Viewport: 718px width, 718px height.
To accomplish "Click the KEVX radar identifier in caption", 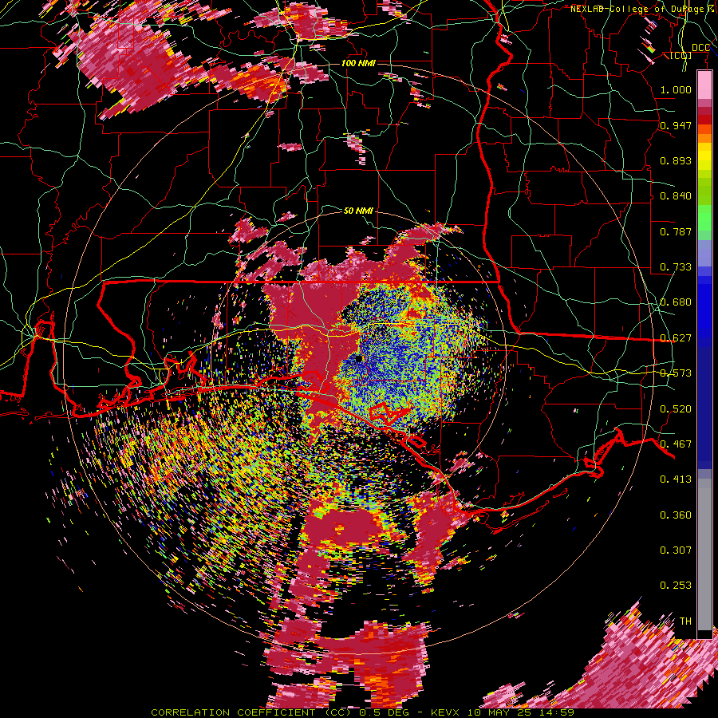I will [x=446, y=712].
